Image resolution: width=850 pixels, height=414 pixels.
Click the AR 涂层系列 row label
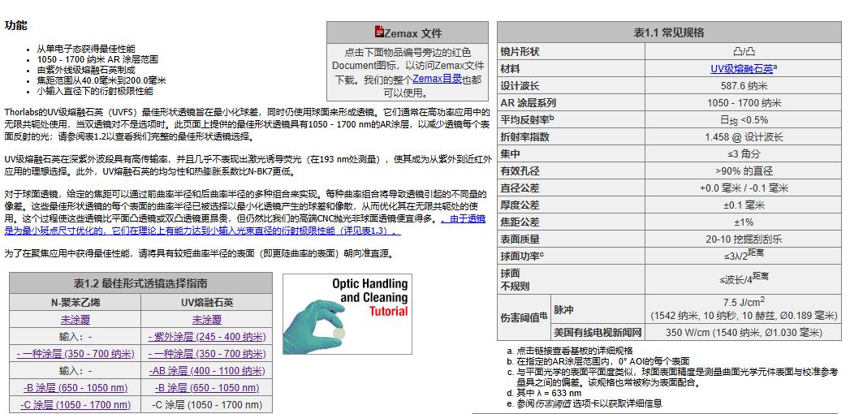coord(528,103)
